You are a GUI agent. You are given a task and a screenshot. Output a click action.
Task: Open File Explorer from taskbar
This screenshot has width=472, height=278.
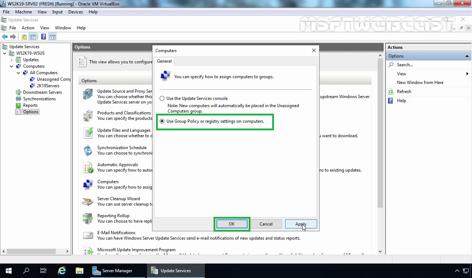pyautogui.click(x=79, y=271)
